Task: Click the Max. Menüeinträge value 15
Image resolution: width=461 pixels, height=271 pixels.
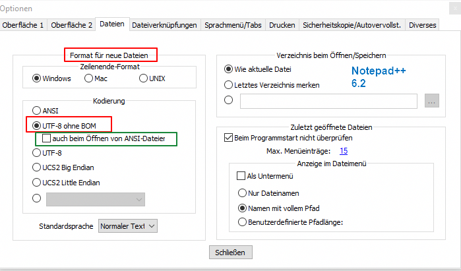Action: coord(343,152)
